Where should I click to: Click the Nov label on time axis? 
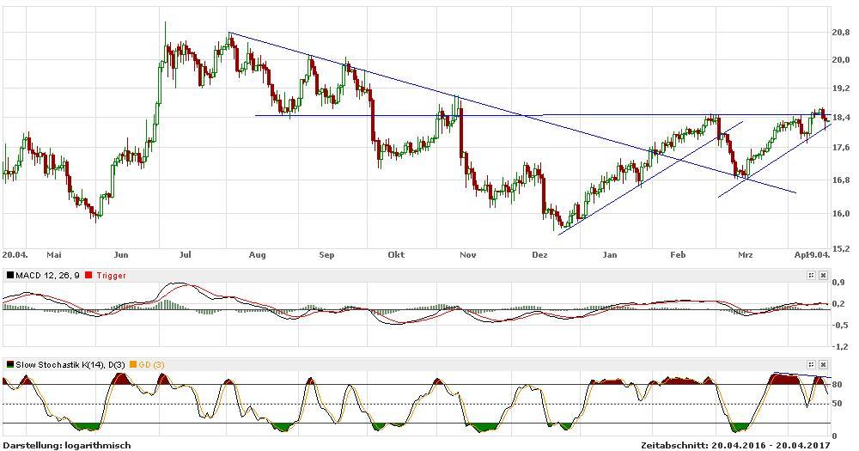coord(467,254)
